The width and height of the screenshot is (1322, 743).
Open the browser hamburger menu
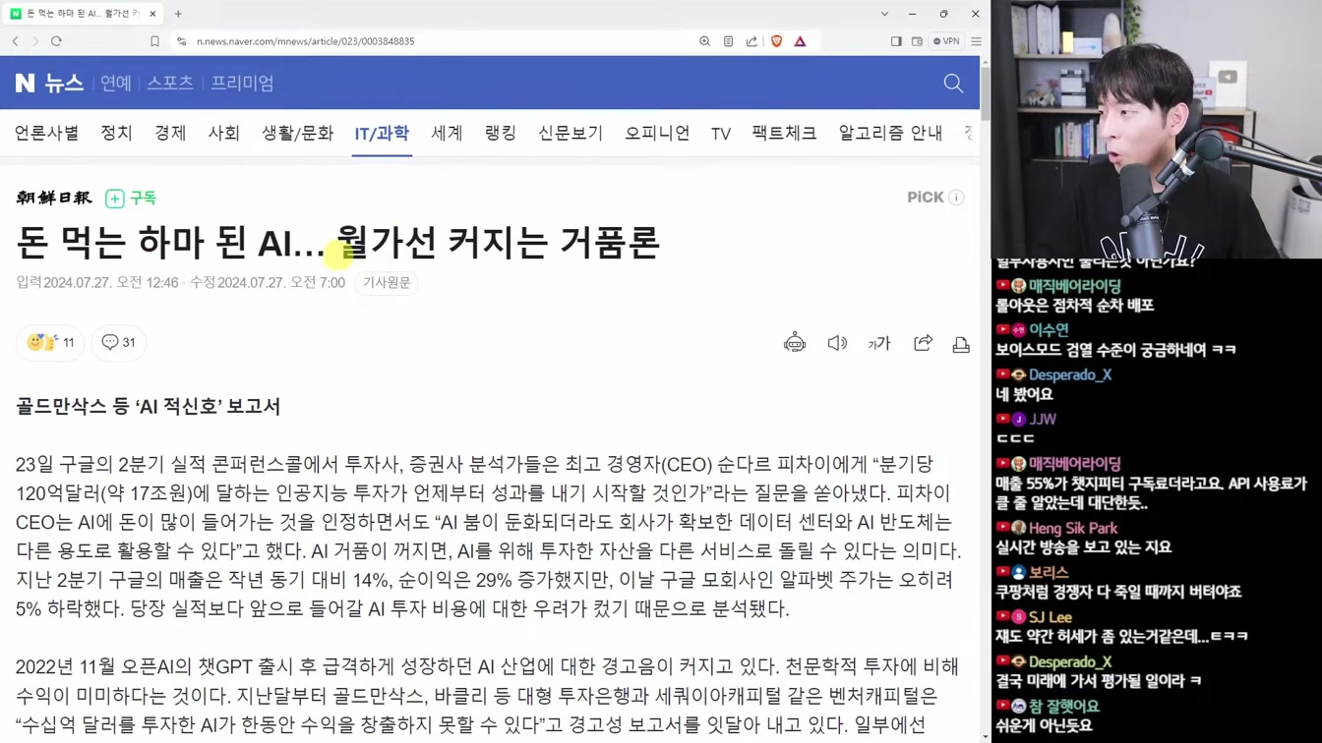pyautogui.click(x=976, y=41)
